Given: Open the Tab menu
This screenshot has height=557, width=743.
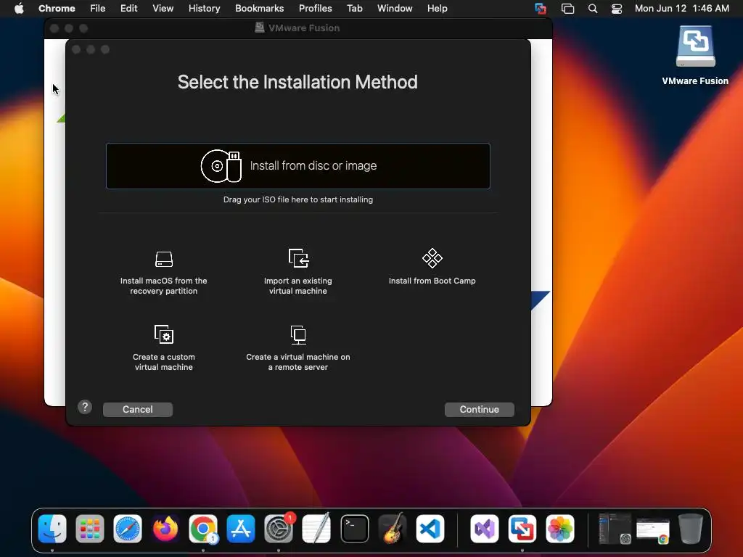Looking at the screenshot, I should [354, 8].
